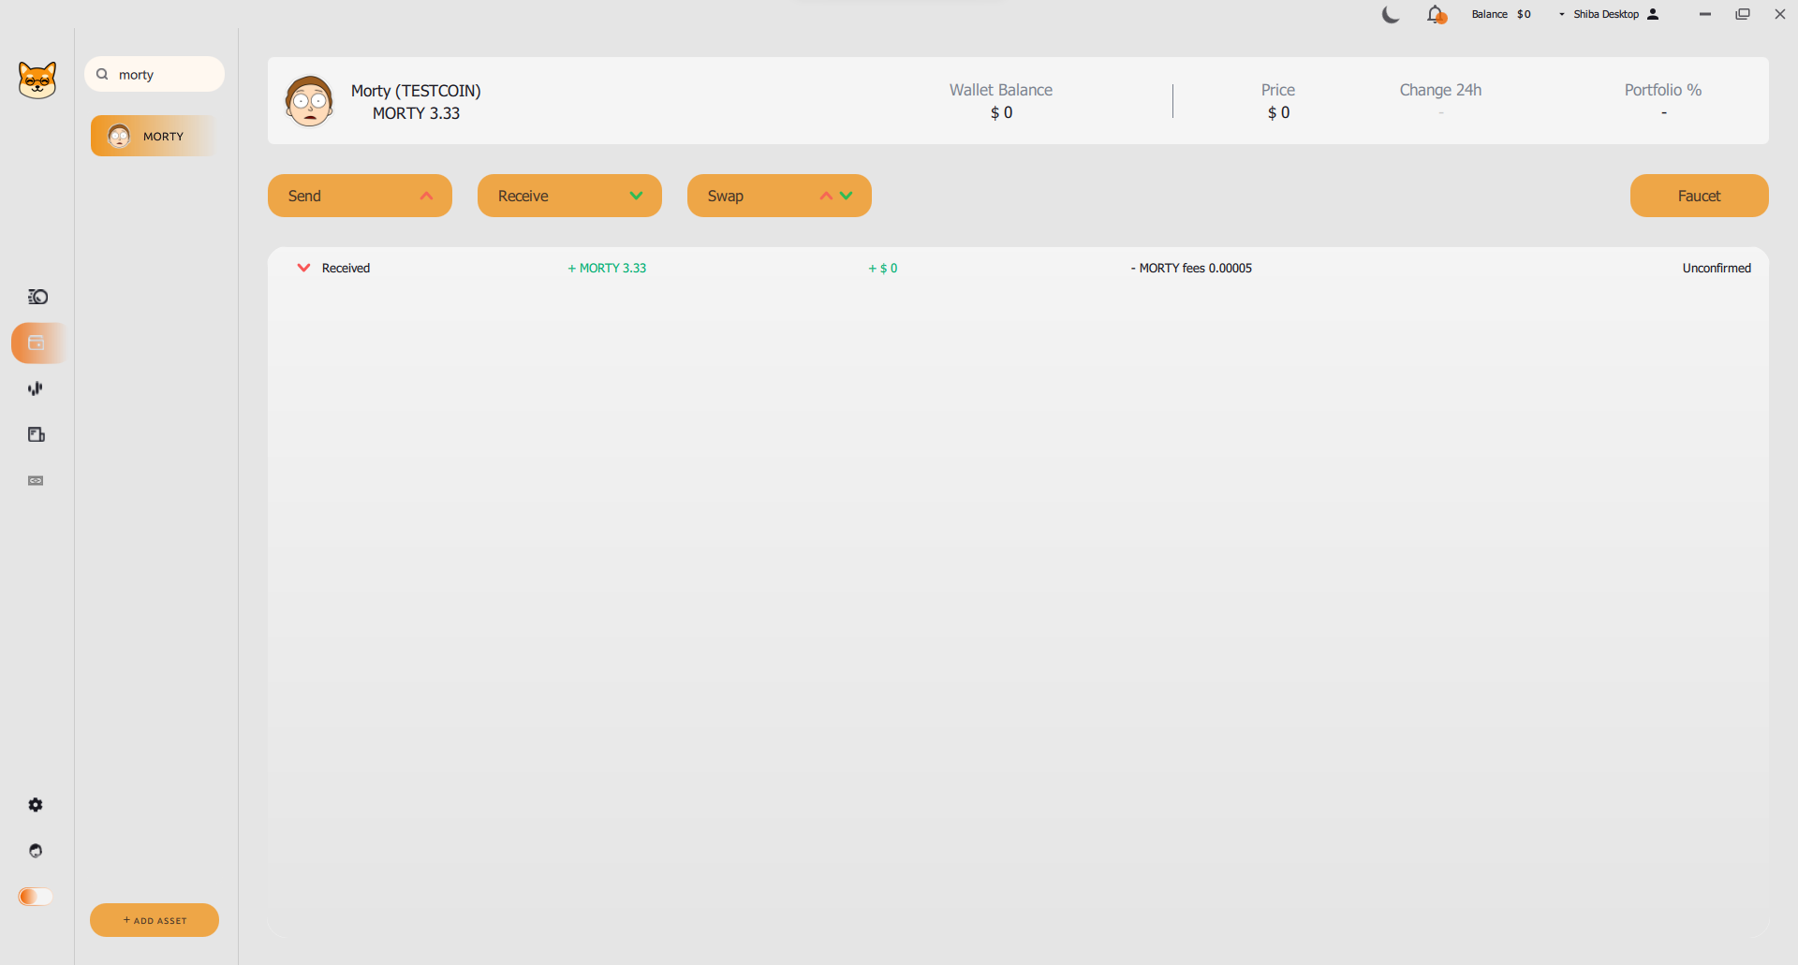Click the fiat banknote icon in the sidebar
Image resolution: width=1798 pixels, height=965 pixels.
click(x=36, y=480)
